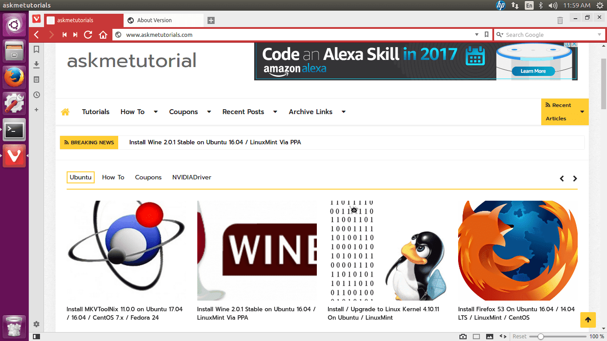
Task: Open Install MKVToolNix 11.0.0 article link
Action: (x=124, y=313)
